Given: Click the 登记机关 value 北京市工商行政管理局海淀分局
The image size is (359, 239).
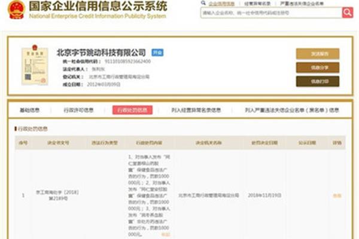Looking at the screenshot, I should pos(119,77).
